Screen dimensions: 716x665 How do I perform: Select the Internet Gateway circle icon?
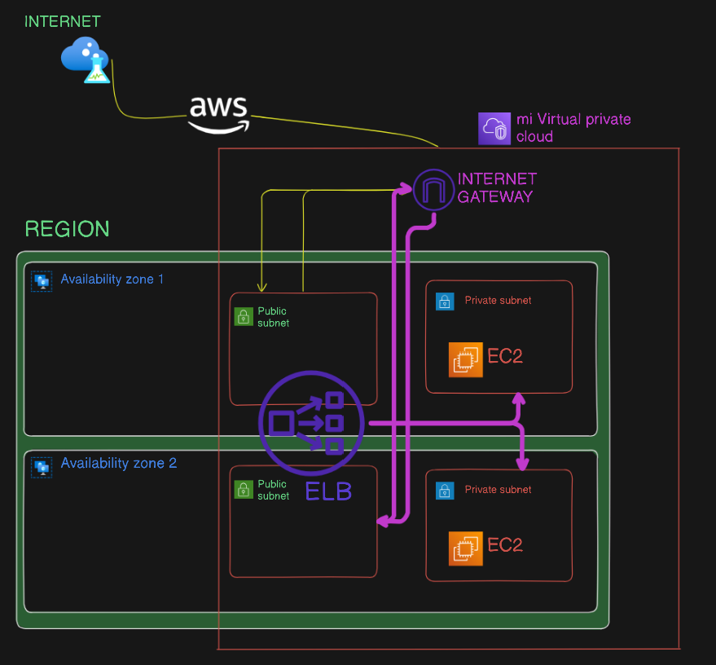(x=433, y=190)
